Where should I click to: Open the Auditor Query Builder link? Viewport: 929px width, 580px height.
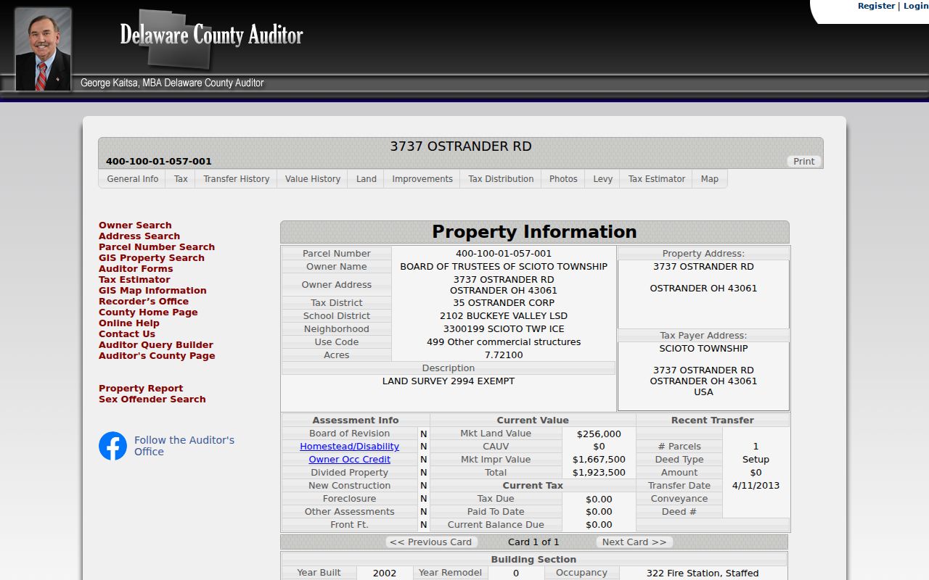pyautogui.click(x=156, y=345)
